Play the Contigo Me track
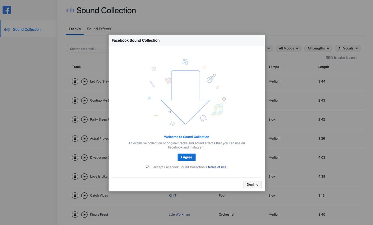Screen dimensions: 373x225 pos(84,100)
